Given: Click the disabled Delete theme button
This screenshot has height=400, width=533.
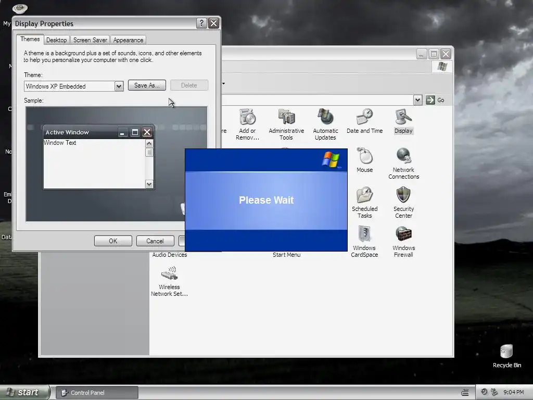Looking at the screenshot, I should coord(189,85).
